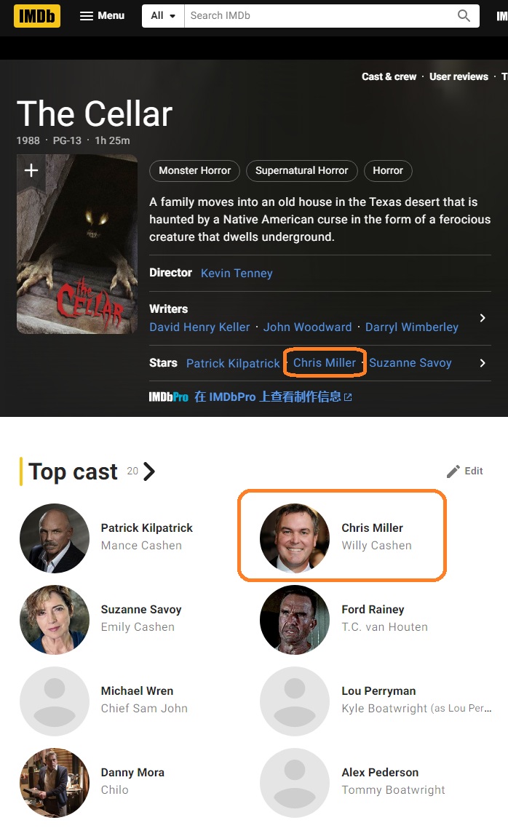
Task: Open Lou Perryman's placeholder avatar
Action: tap(295, 701)
